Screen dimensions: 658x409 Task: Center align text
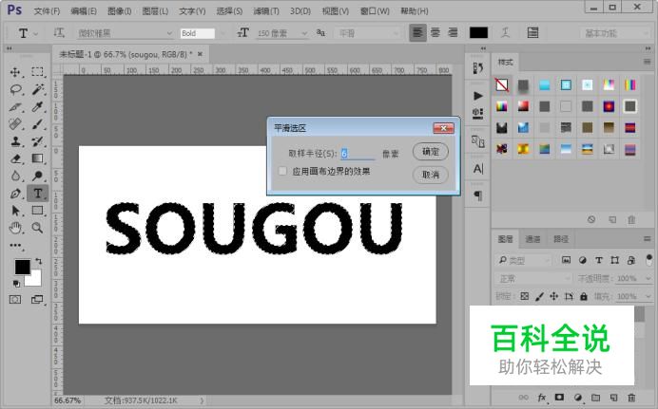point(435,32)
